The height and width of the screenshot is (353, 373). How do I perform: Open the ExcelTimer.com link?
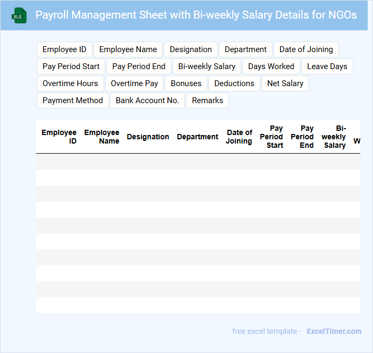click(x=334, y=331)
